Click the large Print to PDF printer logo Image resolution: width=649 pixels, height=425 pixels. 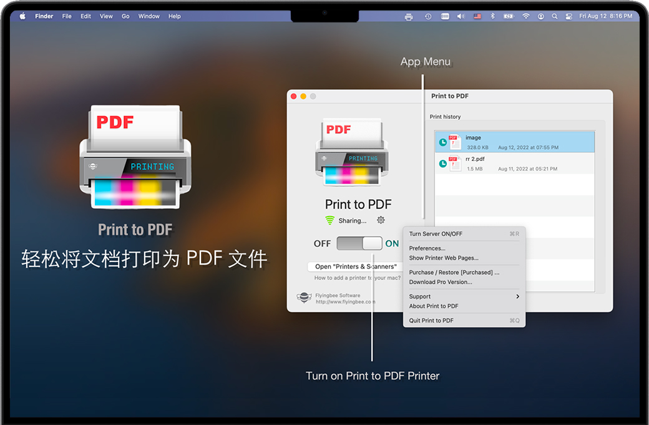[x=135, y=157]
